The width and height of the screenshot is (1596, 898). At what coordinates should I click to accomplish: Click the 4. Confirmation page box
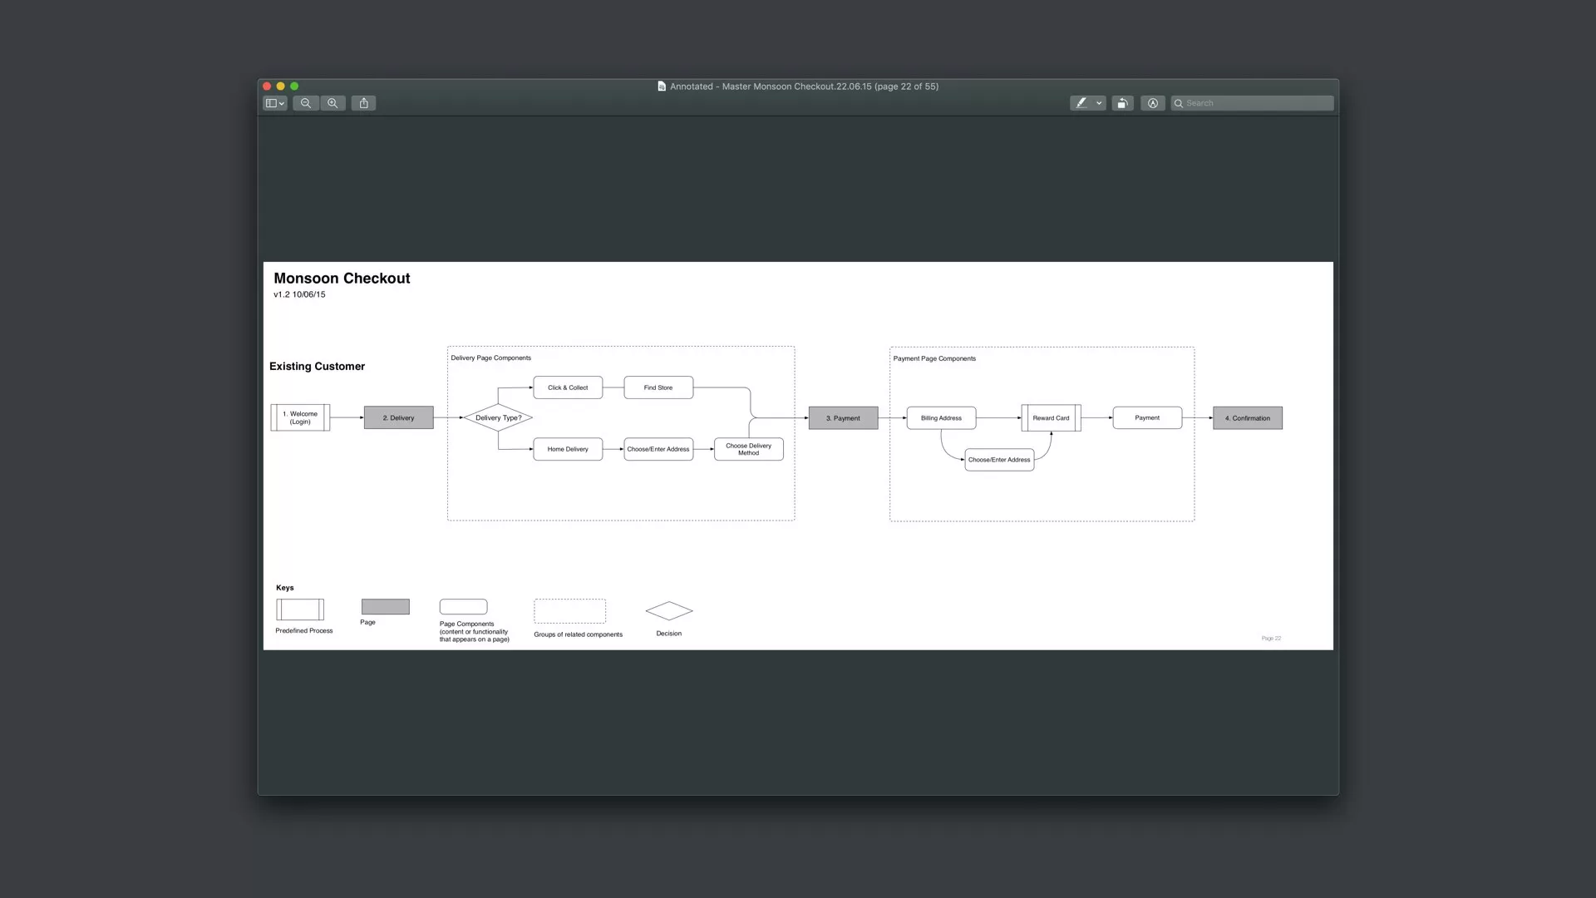pos(1247,417)
